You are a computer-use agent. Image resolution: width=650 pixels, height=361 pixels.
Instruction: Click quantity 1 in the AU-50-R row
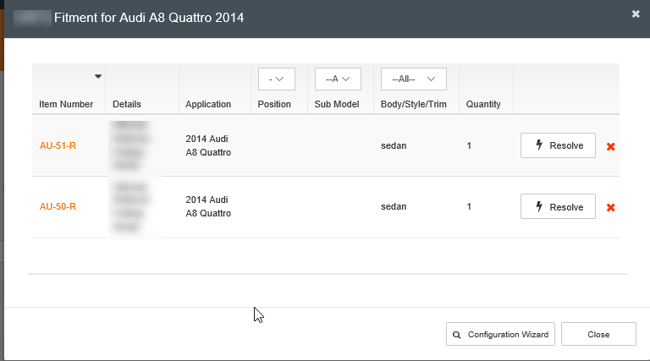click(469, 206)
